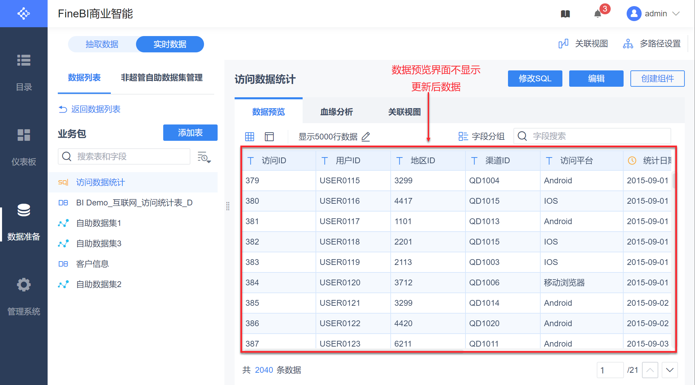The height and width of the screenshot is (385, 695).
Task: Toggle 字段分组 field grouping
Action: [x=481, y=136]
